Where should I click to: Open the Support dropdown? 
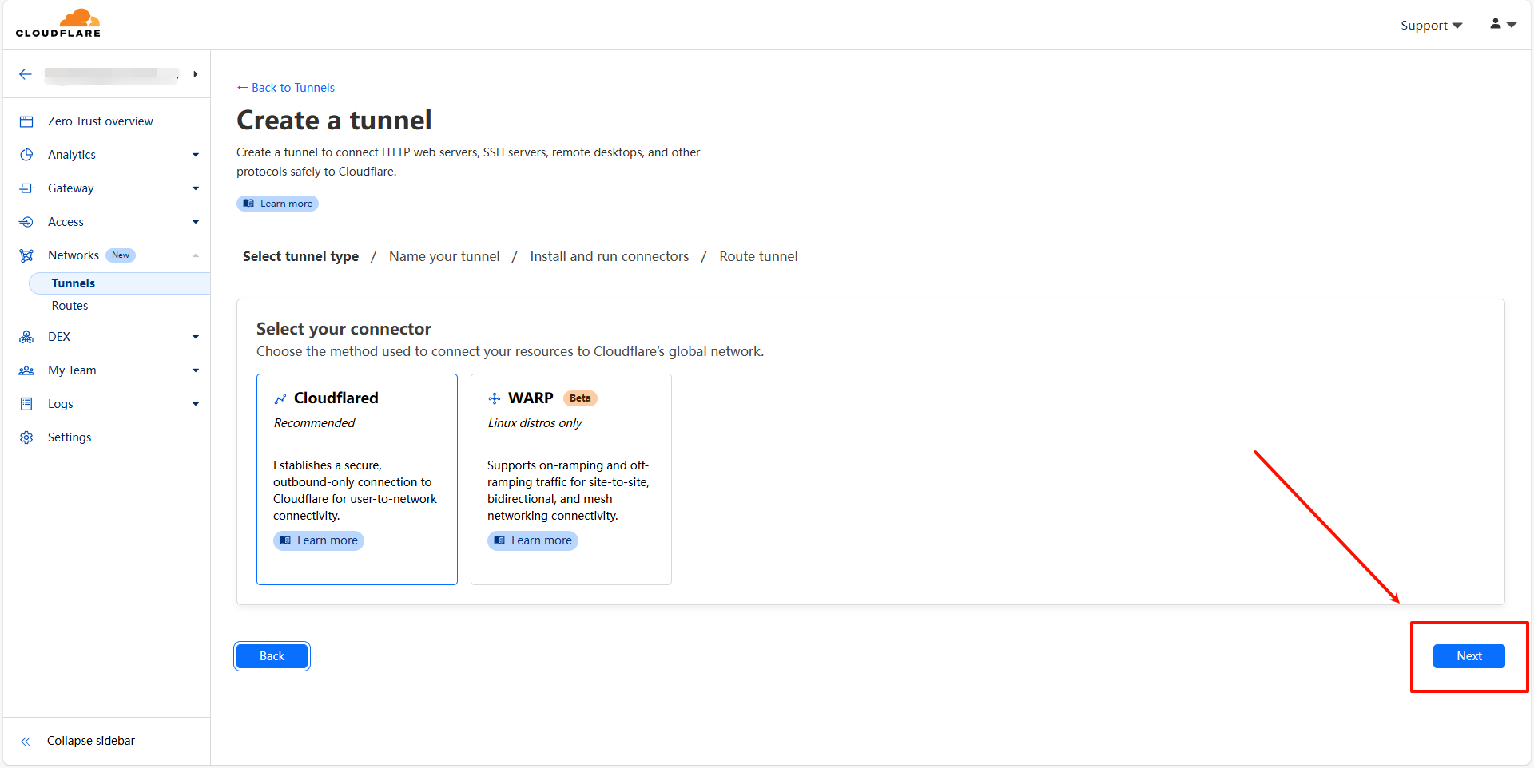tap(1431, 26)
